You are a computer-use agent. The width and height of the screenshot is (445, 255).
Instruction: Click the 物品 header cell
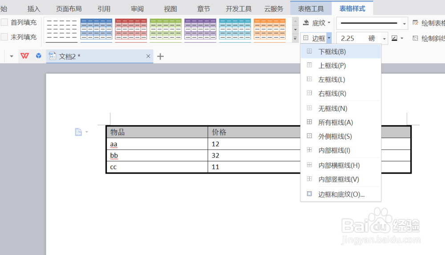(157, 132)
